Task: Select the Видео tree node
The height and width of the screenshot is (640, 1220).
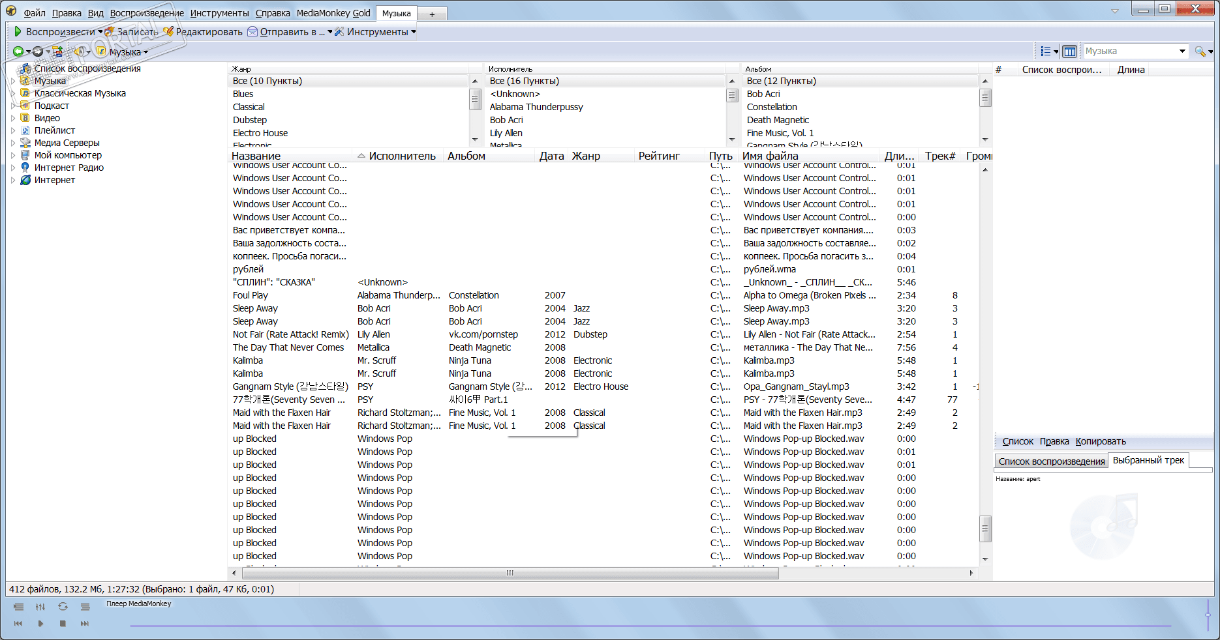Action: click(47, 118)
